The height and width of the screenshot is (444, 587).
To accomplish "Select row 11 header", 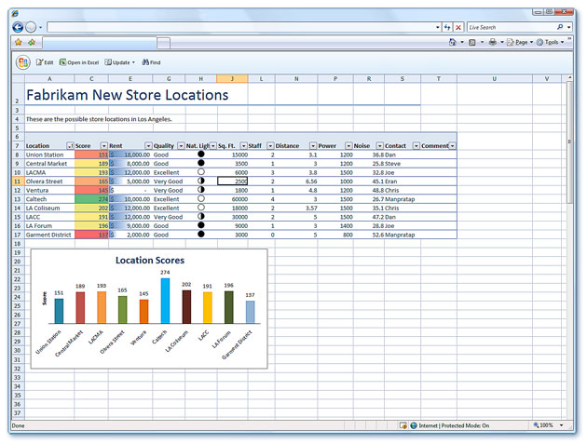I will click(x=17, y=182).
